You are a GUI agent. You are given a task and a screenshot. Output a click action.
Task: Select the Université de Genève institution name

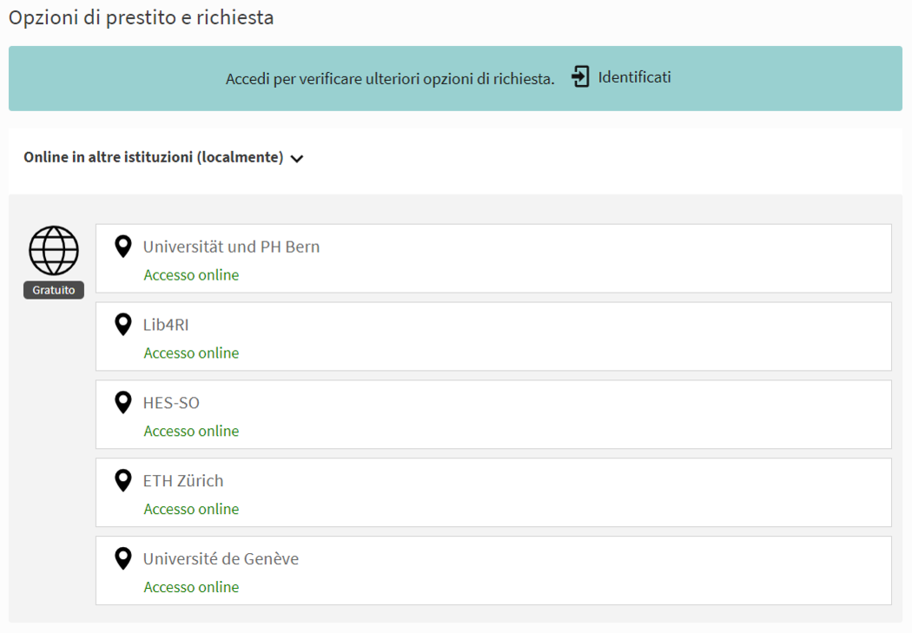221,559
